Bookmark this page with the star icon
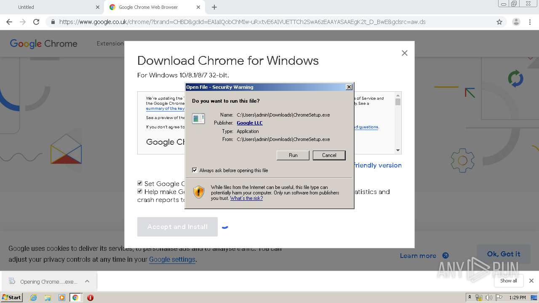The height and width of the screenshot is (303, 539). [x=499, y=22]
